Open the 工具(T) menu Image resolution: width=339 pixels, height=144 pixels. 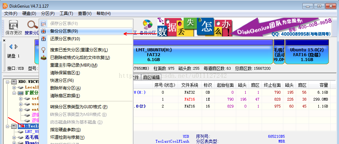66,14
